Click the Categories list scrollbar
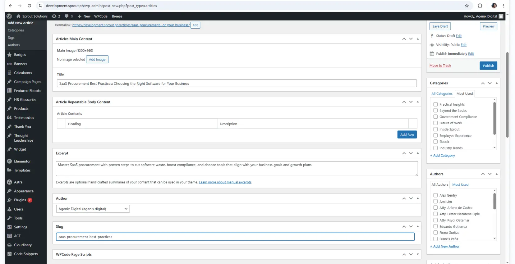The width and height of the screenshot is (515, 264). point(494,118)
